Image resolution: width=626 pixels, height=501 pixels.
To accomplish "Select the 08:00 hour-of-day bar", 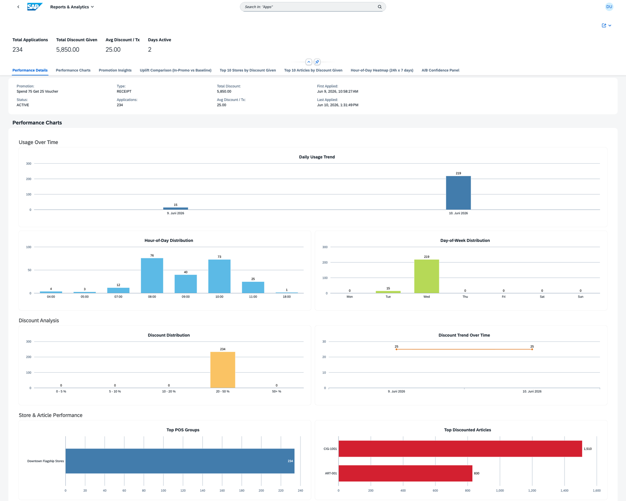I will point(152,276).
